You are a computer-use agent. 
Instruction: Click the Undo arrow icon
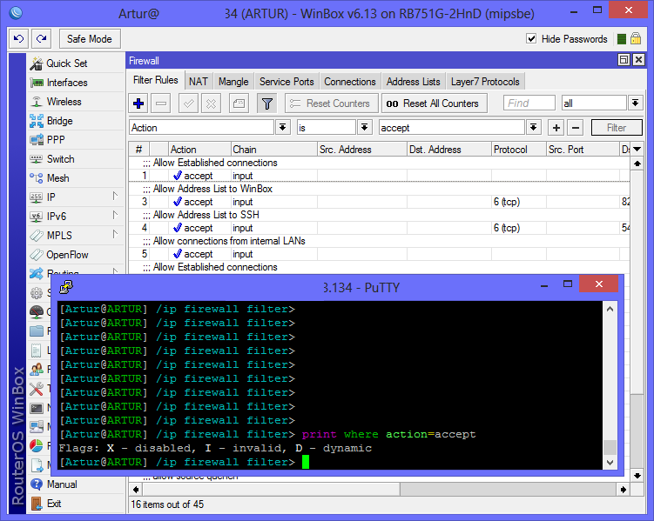coord(18,39)
